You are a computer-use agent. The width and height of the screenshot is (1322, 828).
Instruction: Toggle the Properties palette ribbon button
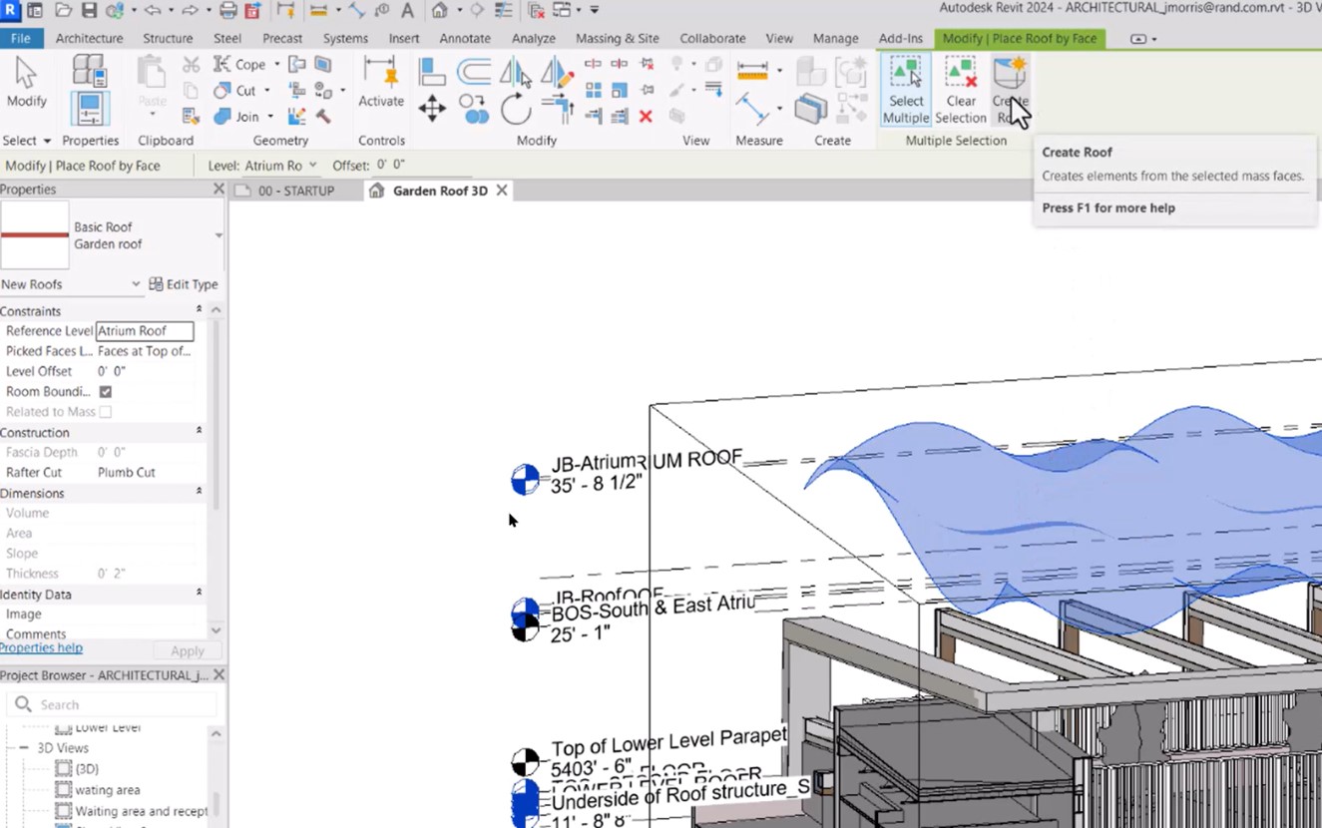(x=89, y=109)
